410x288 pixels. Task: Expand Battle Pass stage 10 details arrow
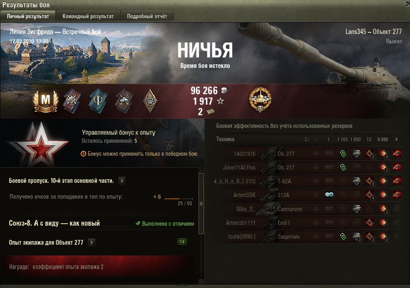coord(122,181)
